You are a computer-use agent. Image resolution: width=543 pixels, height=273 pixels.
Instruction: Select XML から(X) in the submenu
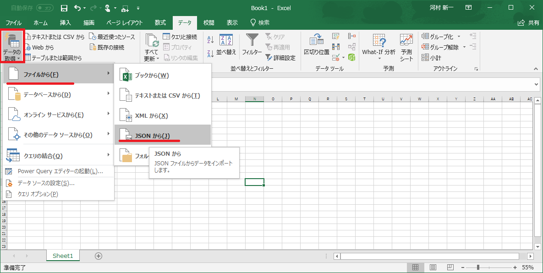(x=162, y=115)
